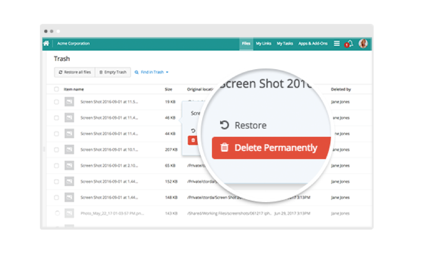427x256 pixels.
Task: Open the hamburger menu icon
Action: point(337,44)
